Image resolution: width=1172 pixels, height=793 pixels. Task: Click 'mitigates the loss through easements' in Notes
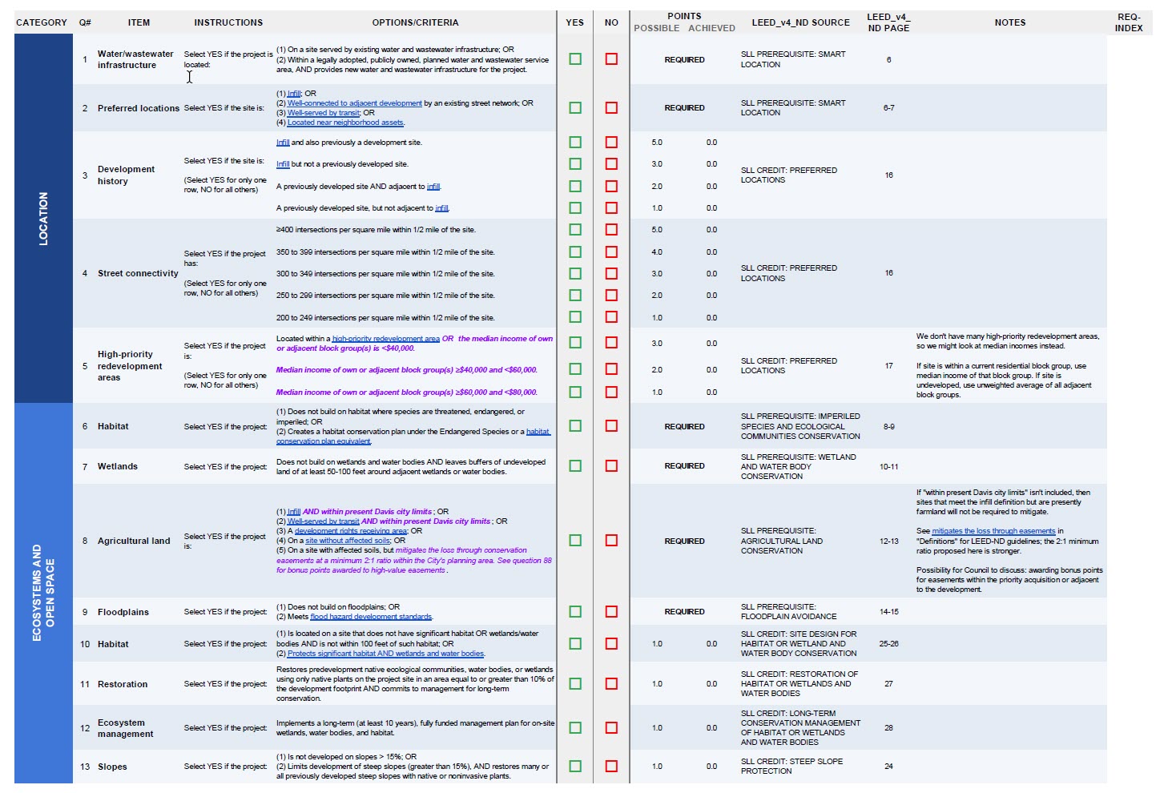point(993,531)
